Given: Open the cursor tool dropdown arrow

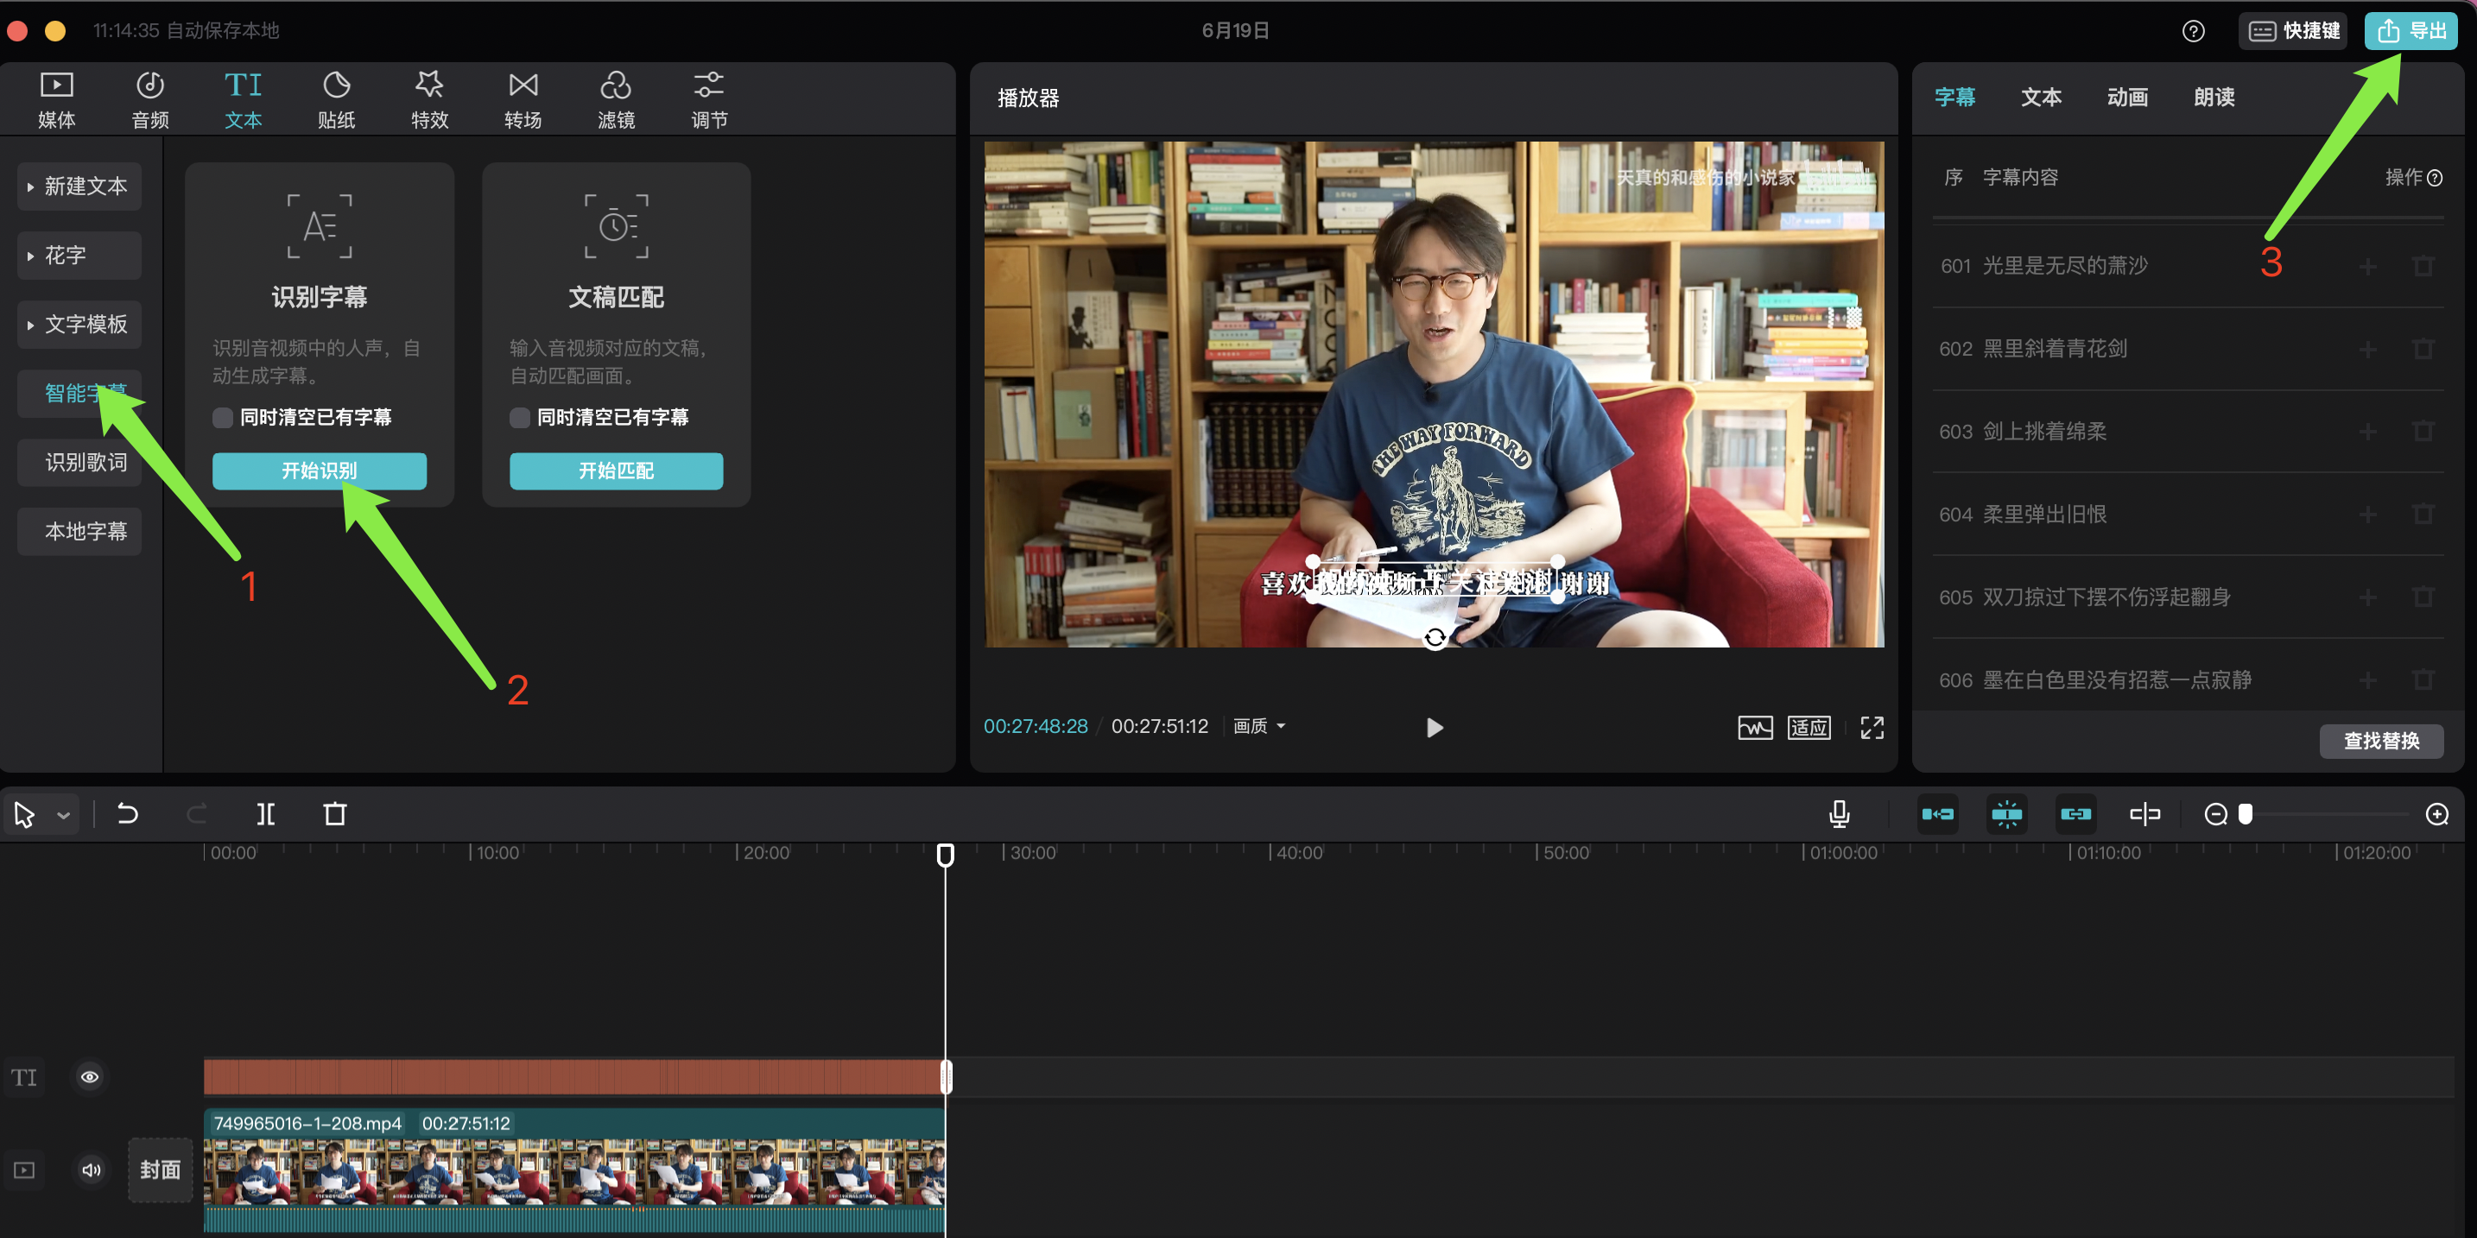Looking at the screenshot, I should coord(63,815).
